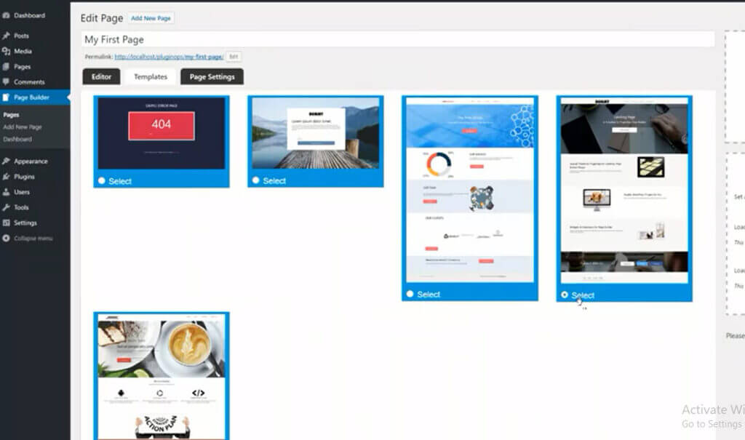
Task: Open Pages submenu under Page Builder
Action: [12, 115]
